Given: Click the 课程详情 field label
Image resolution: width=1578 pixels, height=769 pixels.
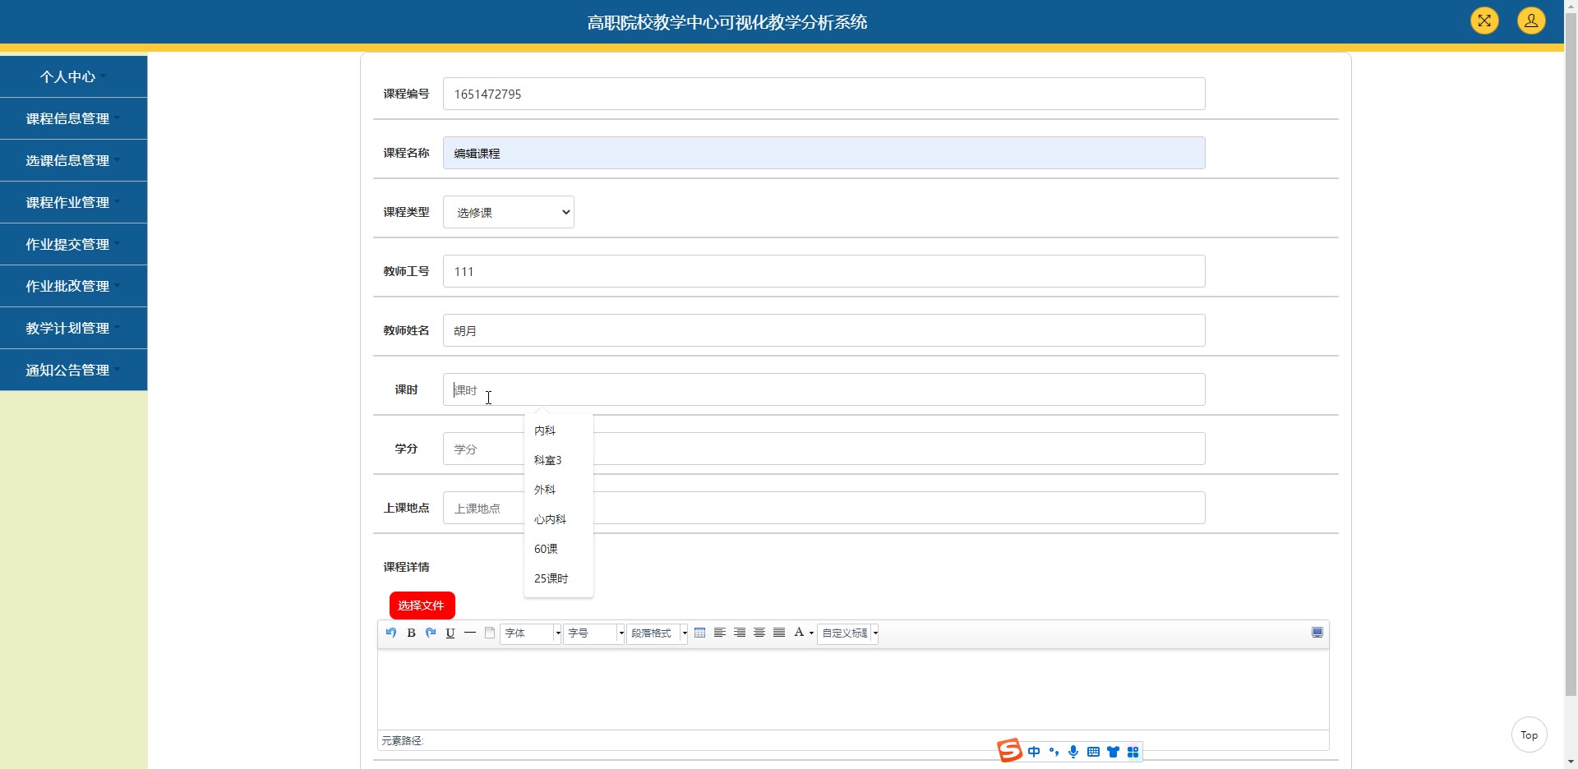Looking at the screenshot, I should coord(406,567).
